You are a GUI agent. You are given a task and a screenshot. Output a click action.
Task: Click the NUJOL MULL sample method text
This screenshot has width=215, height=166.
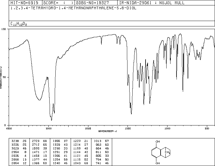[x=172, y=3]
